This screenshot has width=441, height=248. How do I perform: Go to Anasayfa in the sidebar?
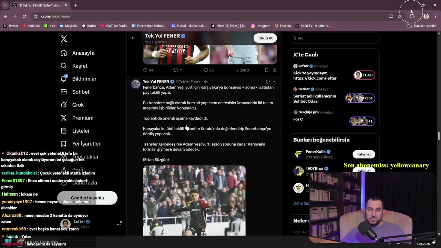[x=78, y=53]
